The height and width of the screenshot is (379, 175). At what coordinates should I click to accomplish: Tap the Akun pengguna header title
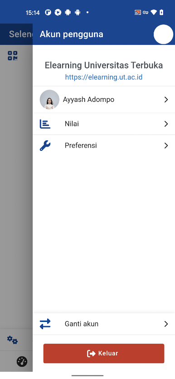tap(71, 34)
